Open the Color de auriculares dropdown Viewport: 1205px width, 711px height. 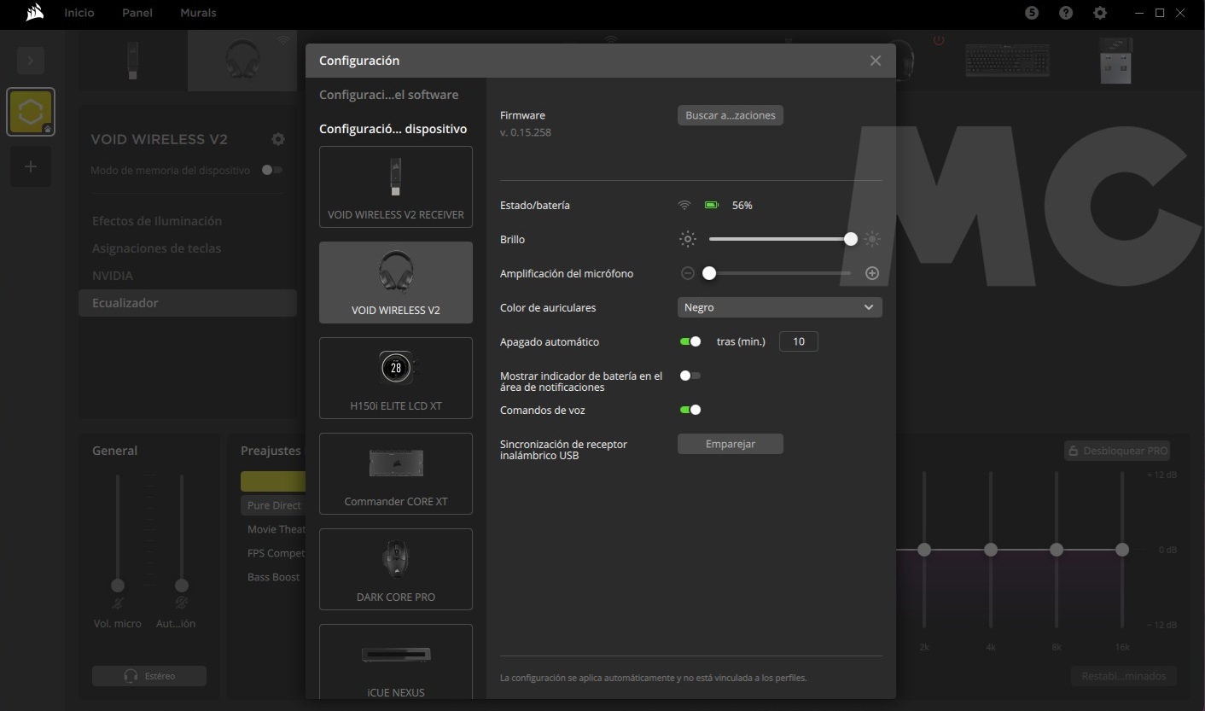(x=779, y=307)
